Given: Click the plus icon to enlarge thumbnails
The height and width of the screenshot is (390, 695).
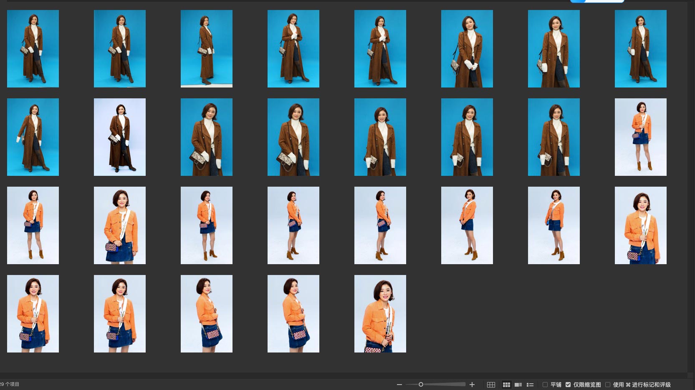Looking at the screenshot, I should pos(472,385).
